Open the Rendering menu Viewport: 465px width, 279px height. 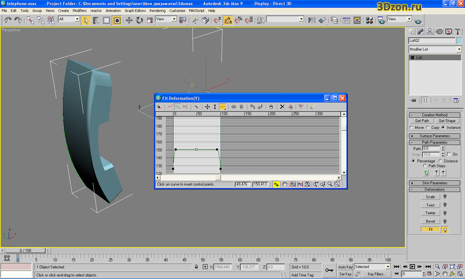(158, 11)
